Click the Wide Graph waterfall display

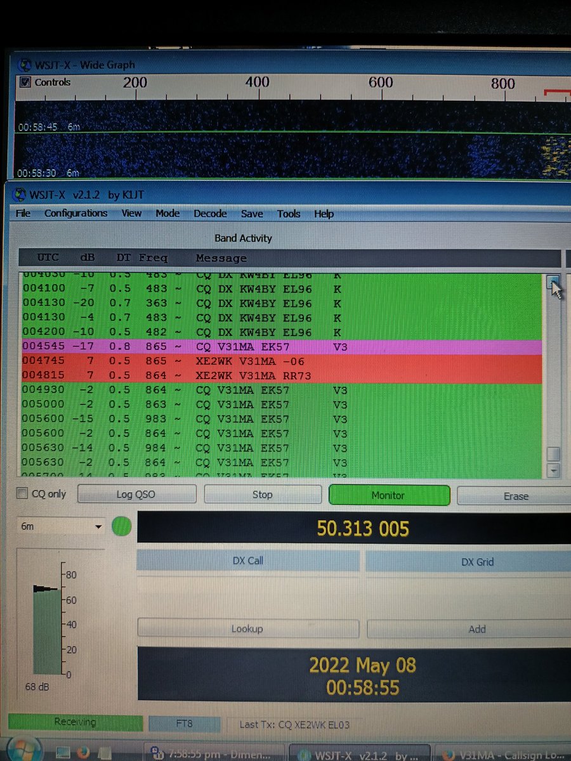292,140
